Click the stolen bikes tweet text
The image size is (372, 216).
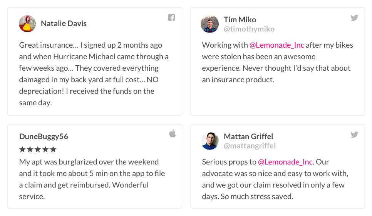click(x=278, y=62)
